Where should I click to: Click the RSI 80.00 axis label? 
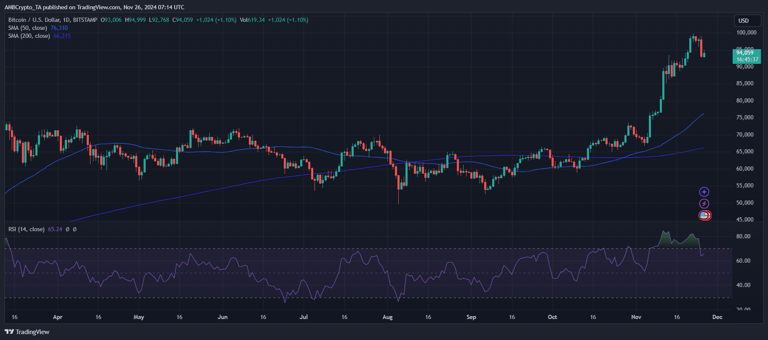(743, 236)
